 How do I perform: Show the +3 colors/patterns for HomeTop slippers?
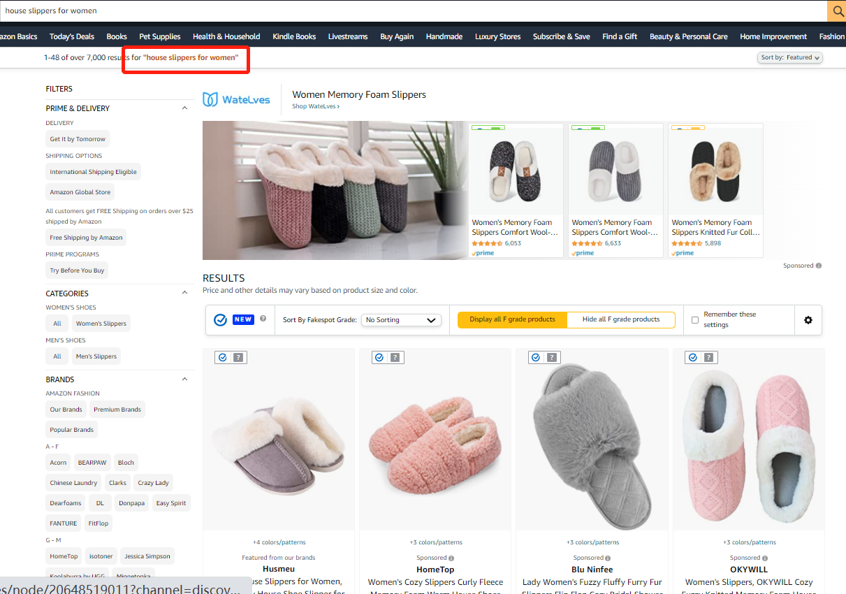[x=436, y=542]
